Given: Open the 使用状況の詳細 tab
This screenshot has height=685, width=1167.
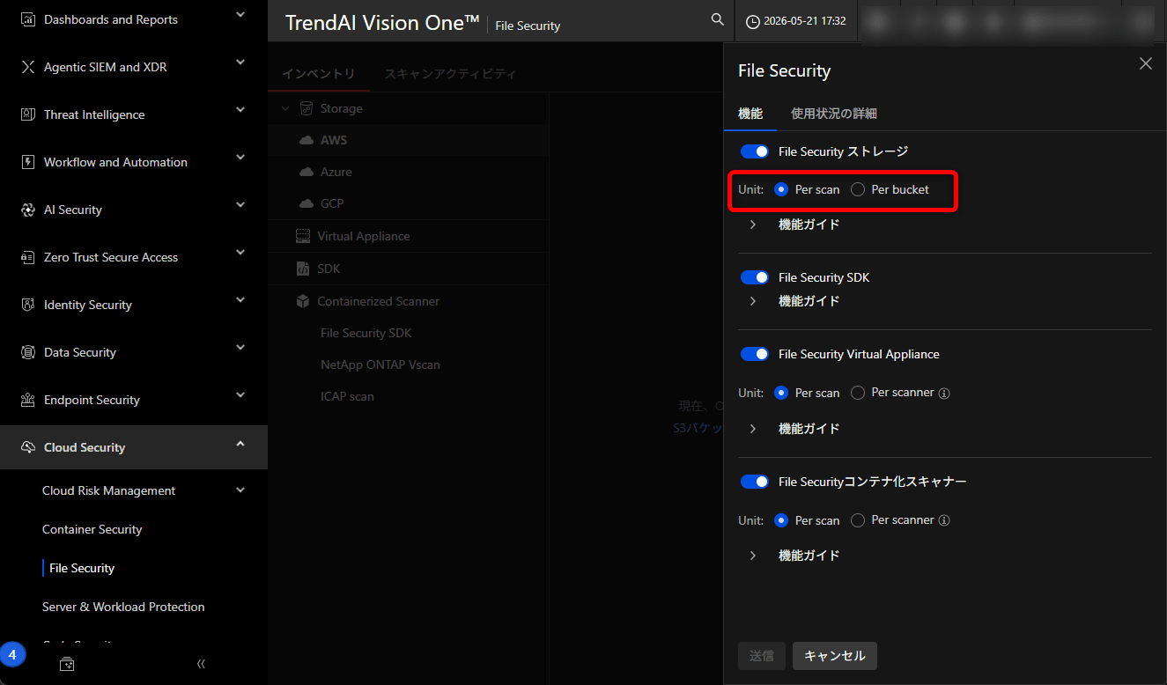Looking at the screenshot, I should [x=833, y=114].
